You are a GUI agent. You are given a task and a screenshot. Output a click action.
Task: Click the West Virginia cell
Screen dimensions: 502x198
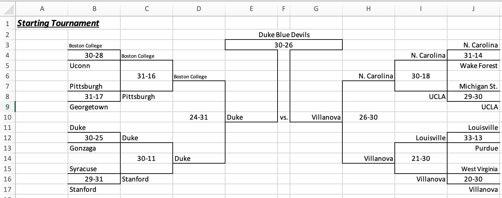473,169
